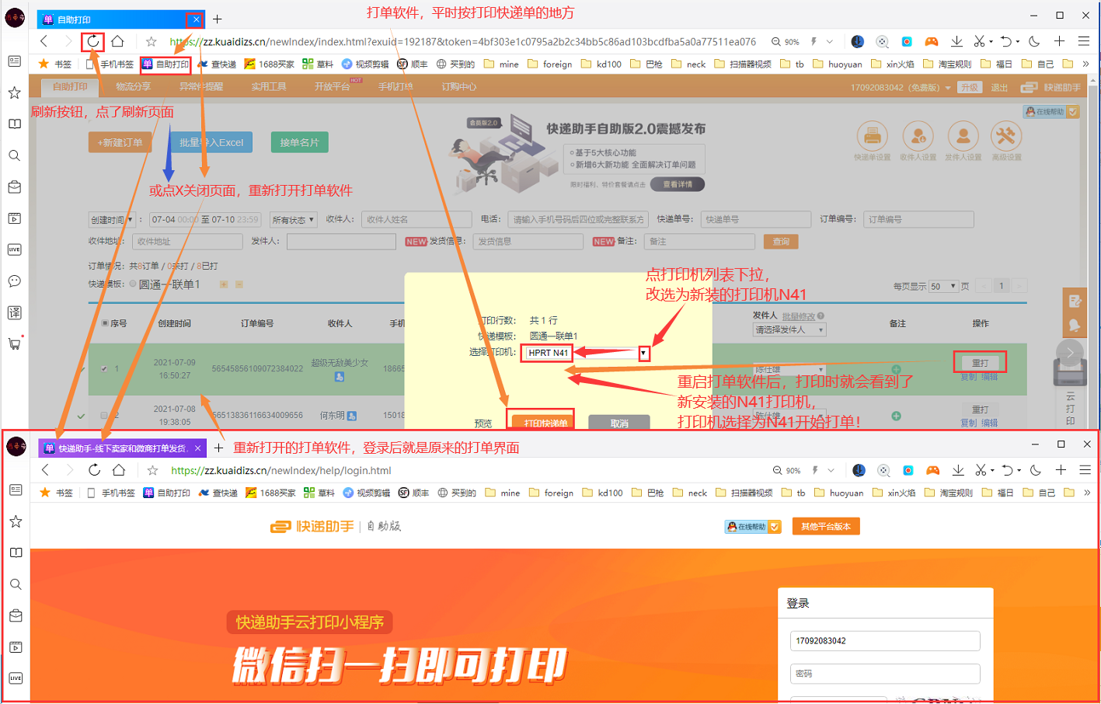Open search icon in login.html window sidebar

point(16,584)
